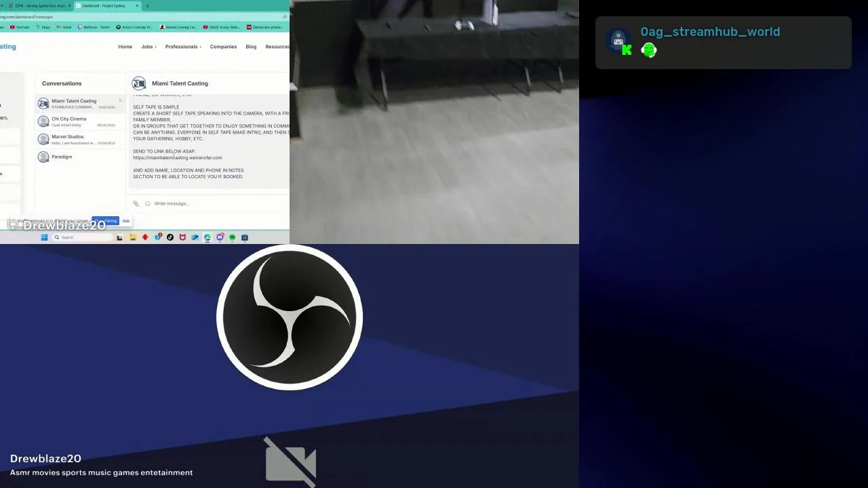Open the Blog nav item

pos(251,47)
